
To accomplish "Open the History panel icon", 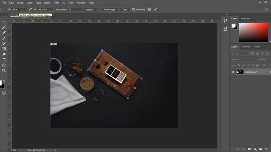I will pyautogui.click(x=225, y=21).
